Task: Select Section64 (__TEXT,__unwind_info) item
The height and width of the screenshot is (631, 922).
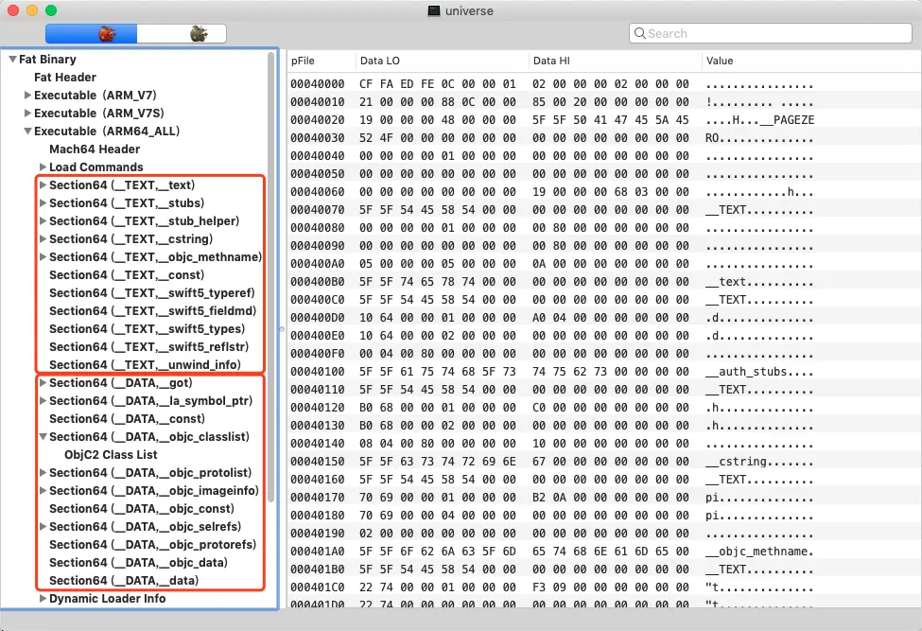Action: [x=145, y=365]
